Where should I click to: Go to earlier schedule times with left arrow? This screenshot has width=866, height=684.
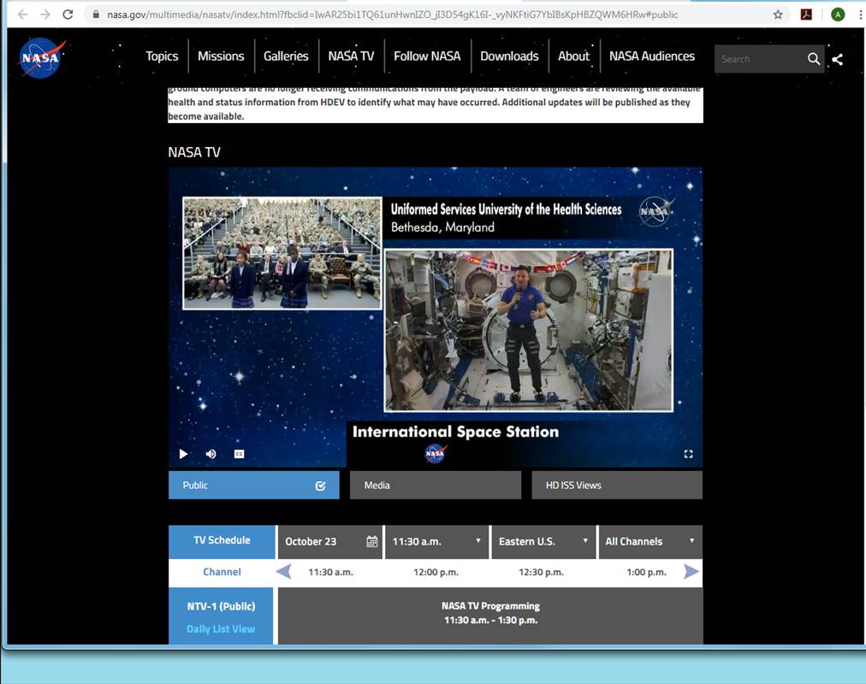coord(284,571)
